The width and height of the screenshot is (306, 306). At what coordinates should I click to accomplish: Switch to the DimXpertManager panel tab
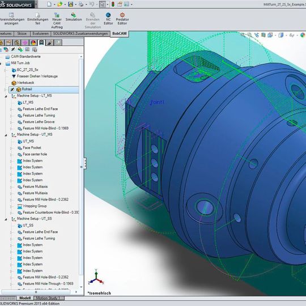25,42
